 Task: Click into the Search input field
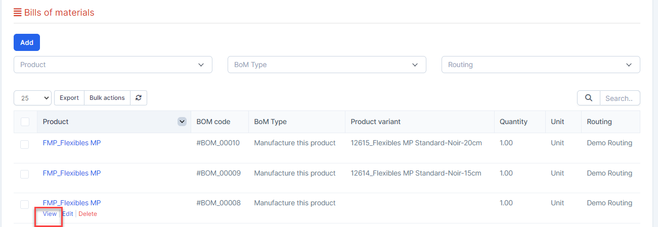point(620,98)
